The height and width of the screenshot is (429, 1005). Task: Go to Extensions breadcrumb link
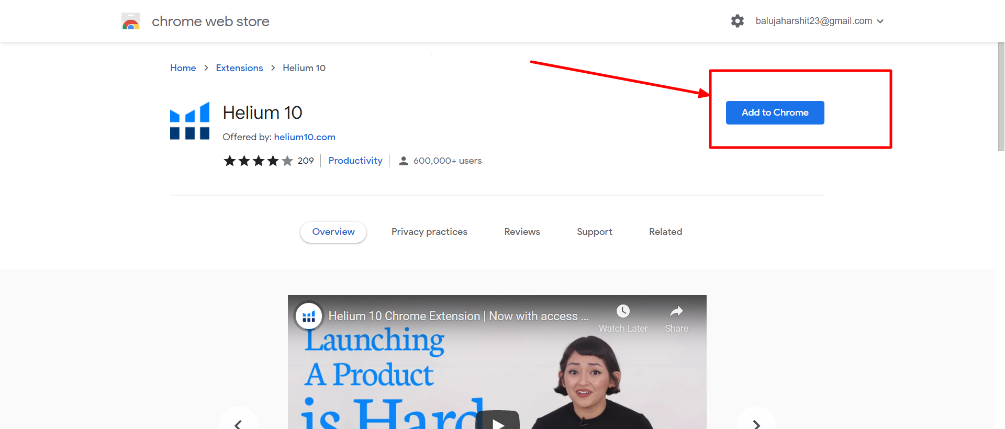(x=239, y=68)
